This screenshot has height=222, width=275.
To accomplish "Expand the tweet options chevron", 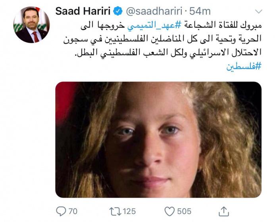I will click(258, 12).
